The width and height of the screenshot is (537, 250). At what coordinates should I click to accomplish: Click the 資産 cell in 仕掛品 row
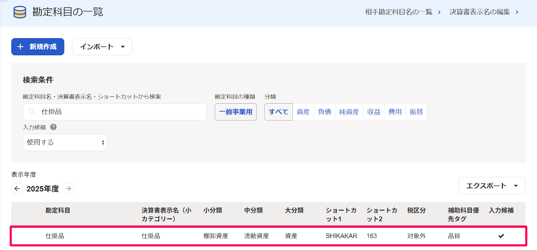291,236
